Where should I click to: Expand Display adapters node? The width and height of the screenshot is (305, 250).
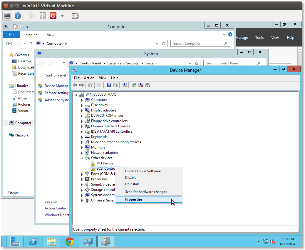(x=82, y=110)
